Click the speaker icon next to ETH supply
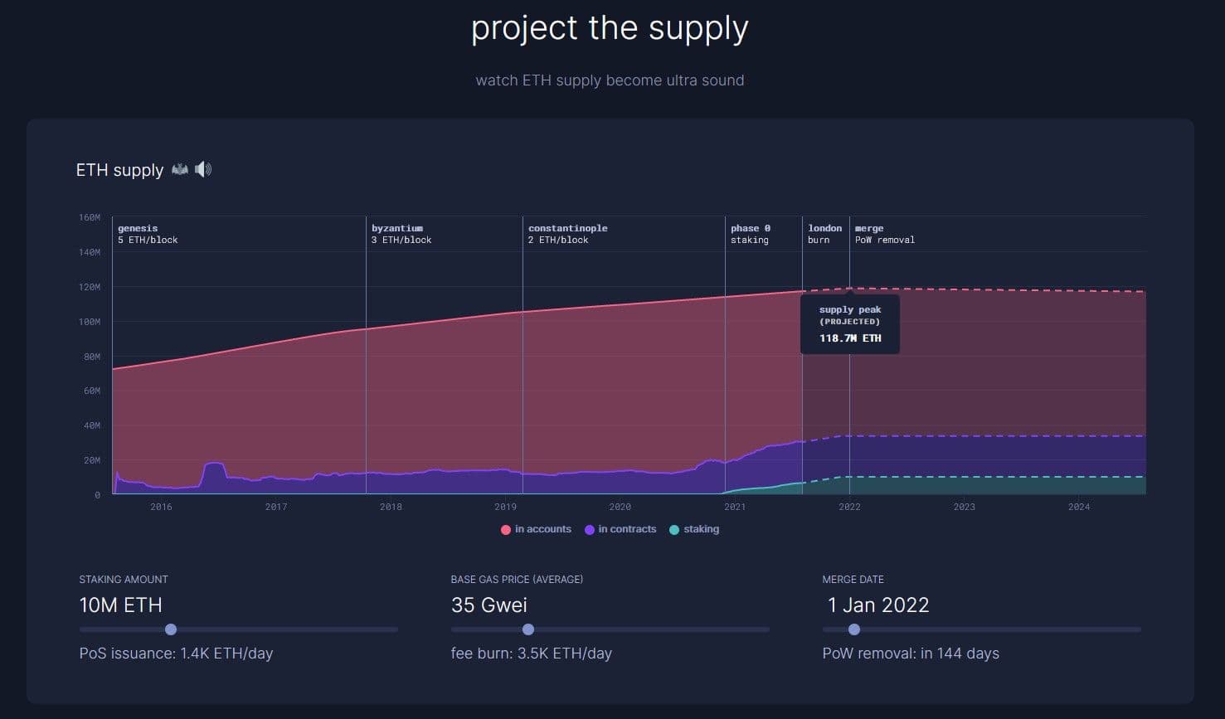1225x719 pixels. [x=203, y=169]
